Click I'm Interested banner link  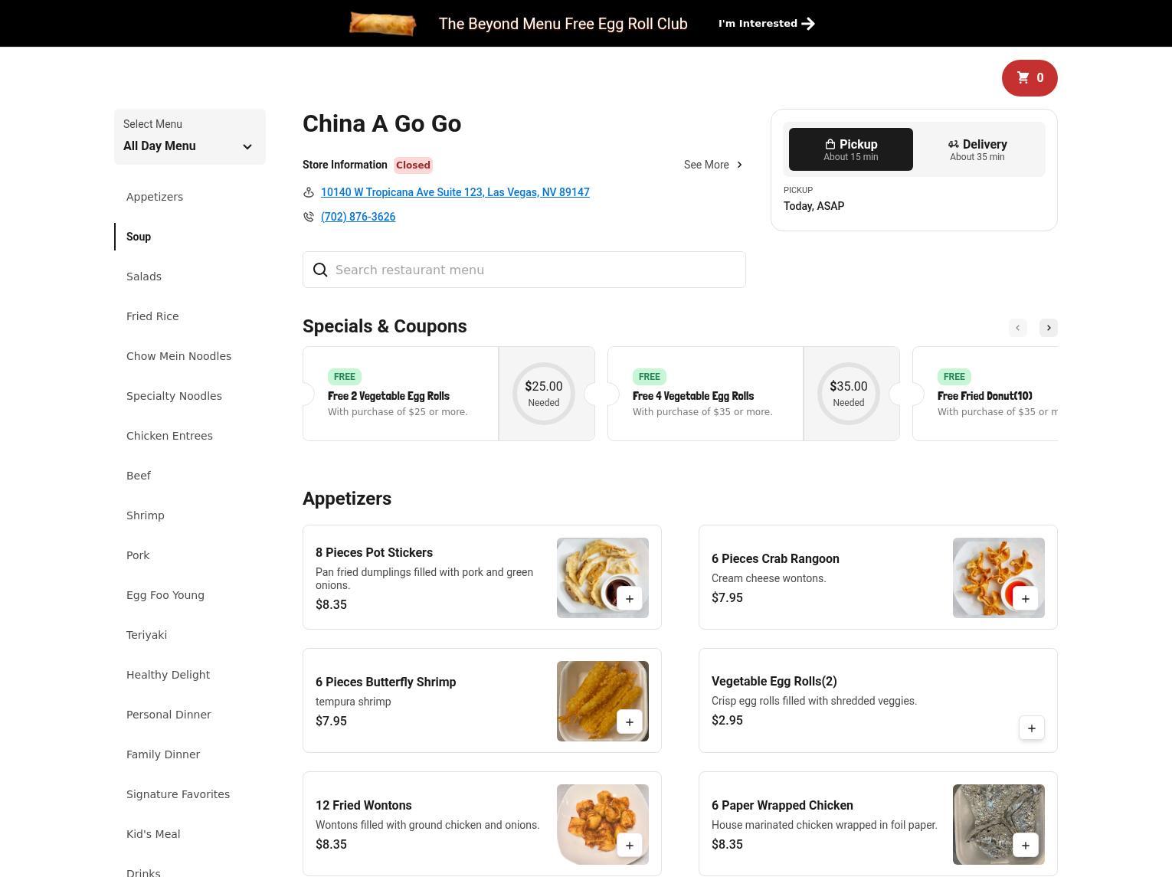click(x=766, y=24)
